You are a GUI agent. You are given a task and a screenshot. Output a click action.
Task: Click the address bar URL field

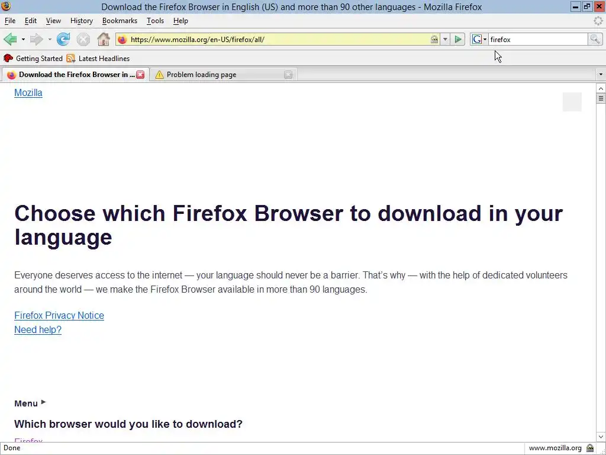pyautogui.click(x=279, y=40)
